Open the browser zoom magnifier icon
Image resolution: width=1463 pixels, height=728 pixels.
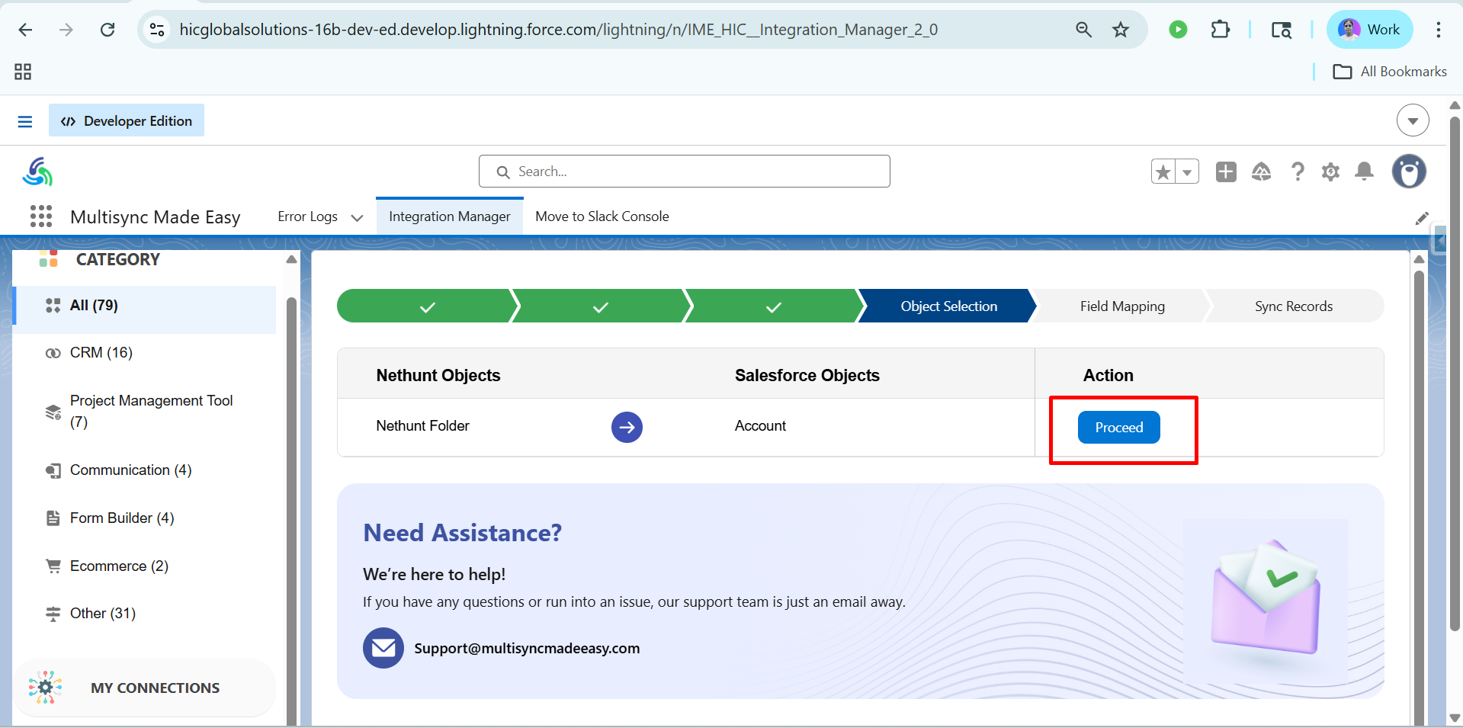coord(1083,30)
